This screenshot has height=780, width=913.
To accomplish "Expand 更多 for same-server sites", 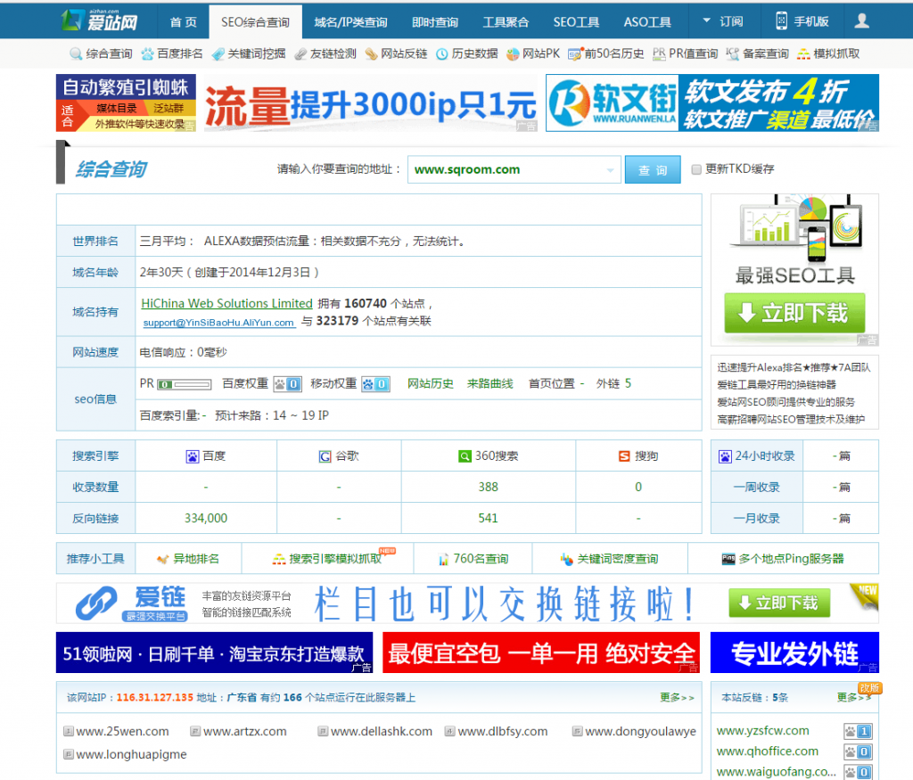I will [x=677, y=697].
